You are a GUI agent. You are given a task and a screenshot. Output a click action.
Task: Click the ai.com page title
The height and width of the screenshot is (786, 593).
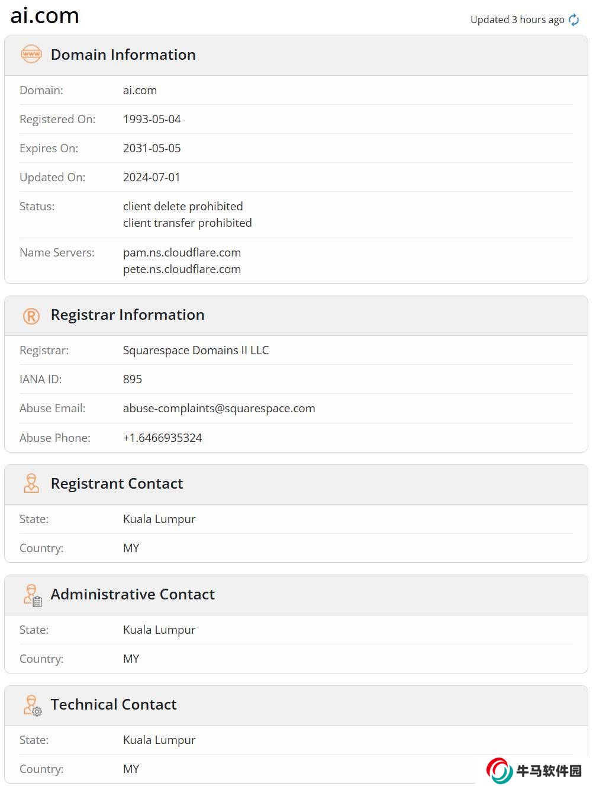[45, 16]
